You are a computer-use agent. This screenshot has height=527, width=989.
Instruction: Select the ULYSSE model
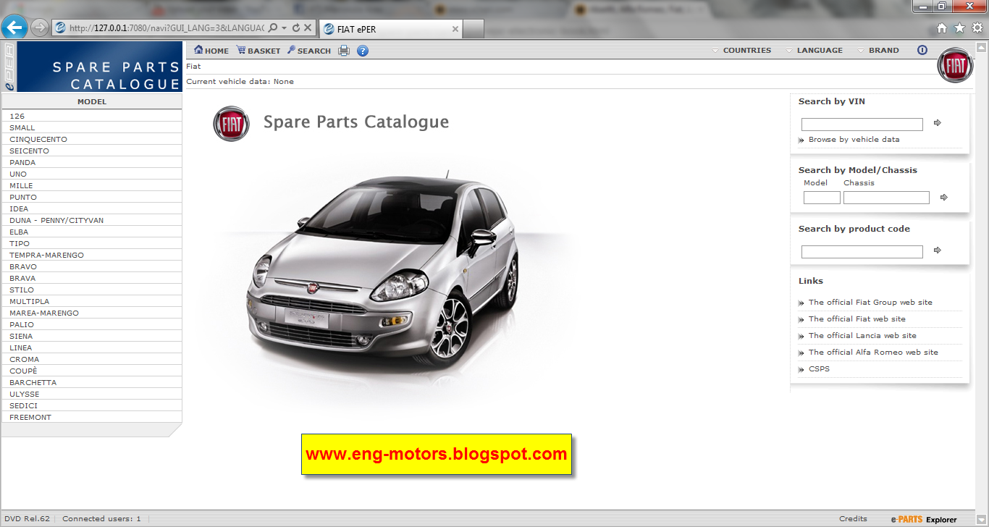point(91,394)
